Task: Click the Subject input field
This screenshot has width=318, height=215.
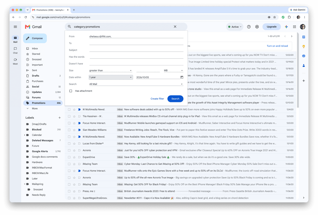Action: point(136,50)
